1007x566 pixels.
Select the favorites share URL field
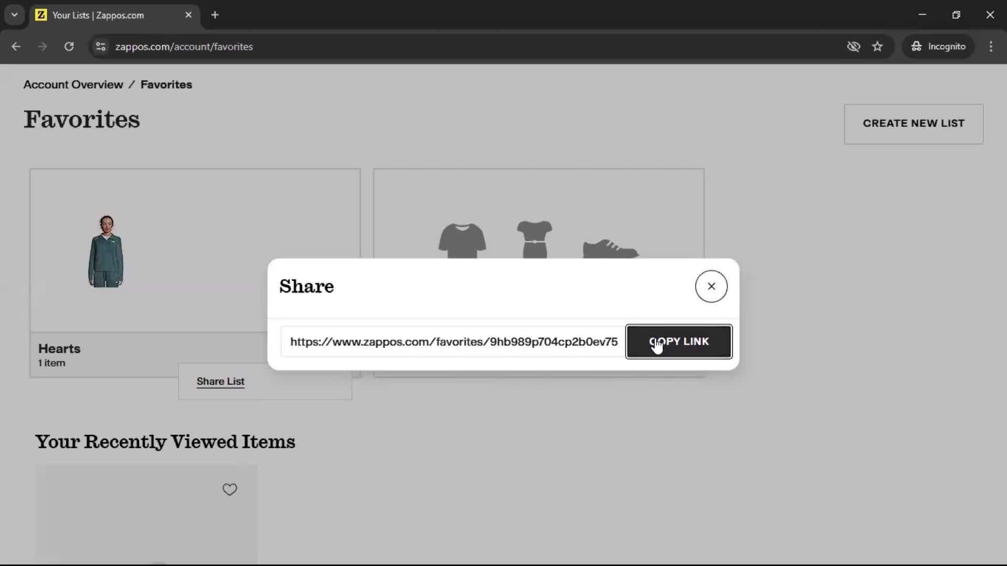tap(453, 342)
